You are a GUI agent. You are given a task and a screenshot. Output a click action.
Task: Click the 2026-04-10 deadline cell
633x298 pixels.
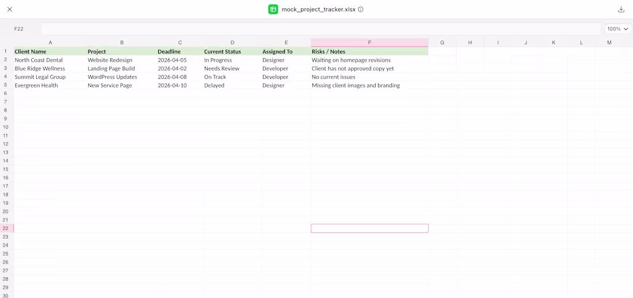(180, 85)
